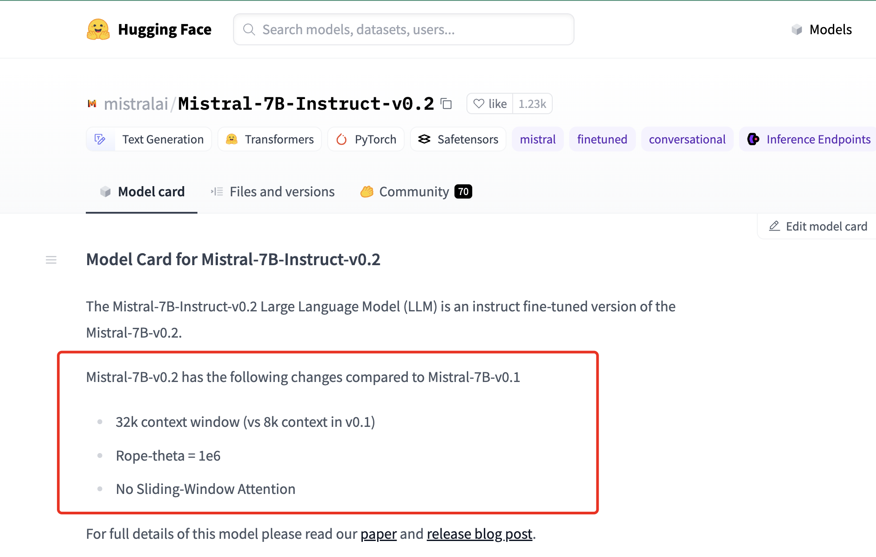
Task: Click the pencil icon on Edit model card
Action: [x=775, y=226]
